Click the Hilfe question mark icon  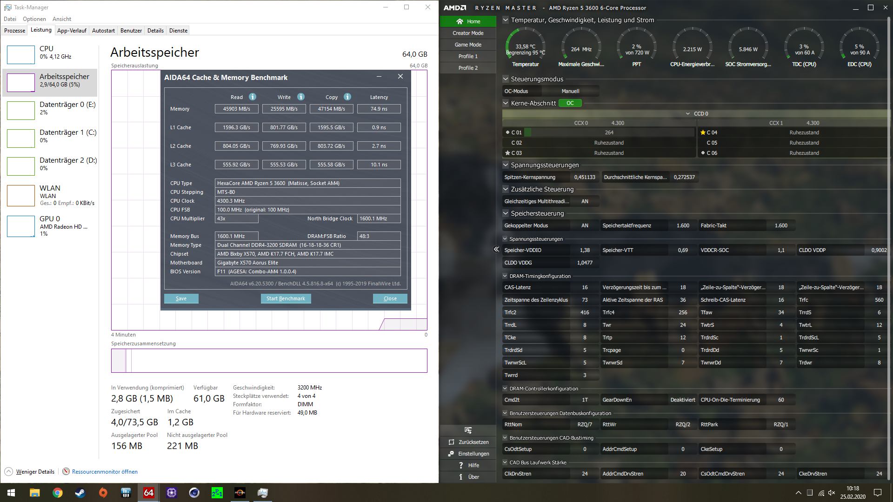[460, 465]
